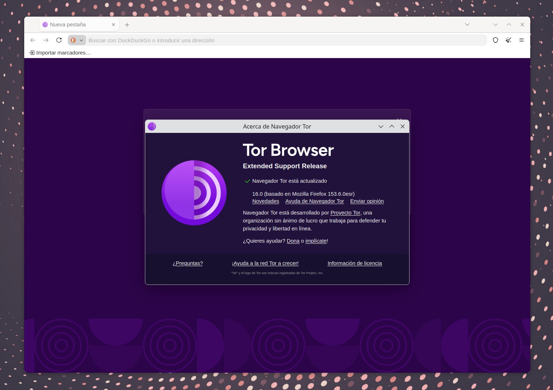The image size is (553, 390).
Task: List all tabs via chevron
Action: 467,25
